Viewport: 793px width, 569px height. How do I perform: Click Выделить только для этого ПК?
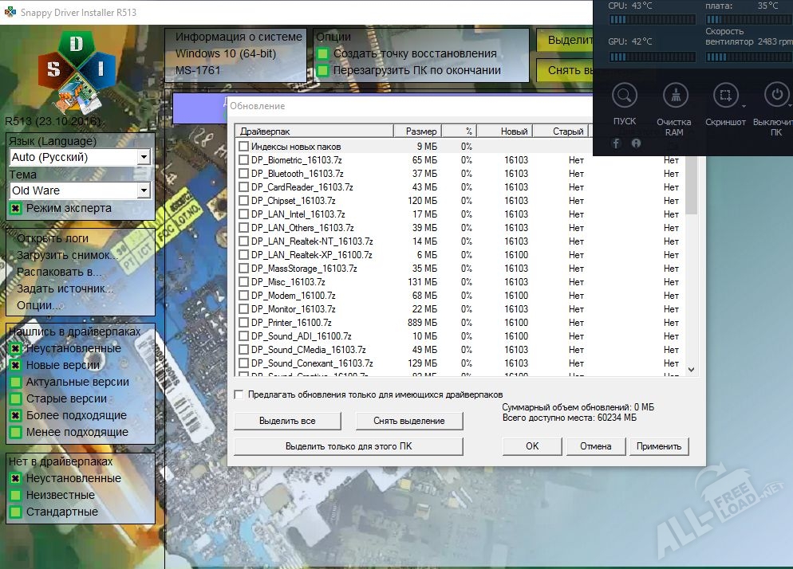tap(349, 447)
